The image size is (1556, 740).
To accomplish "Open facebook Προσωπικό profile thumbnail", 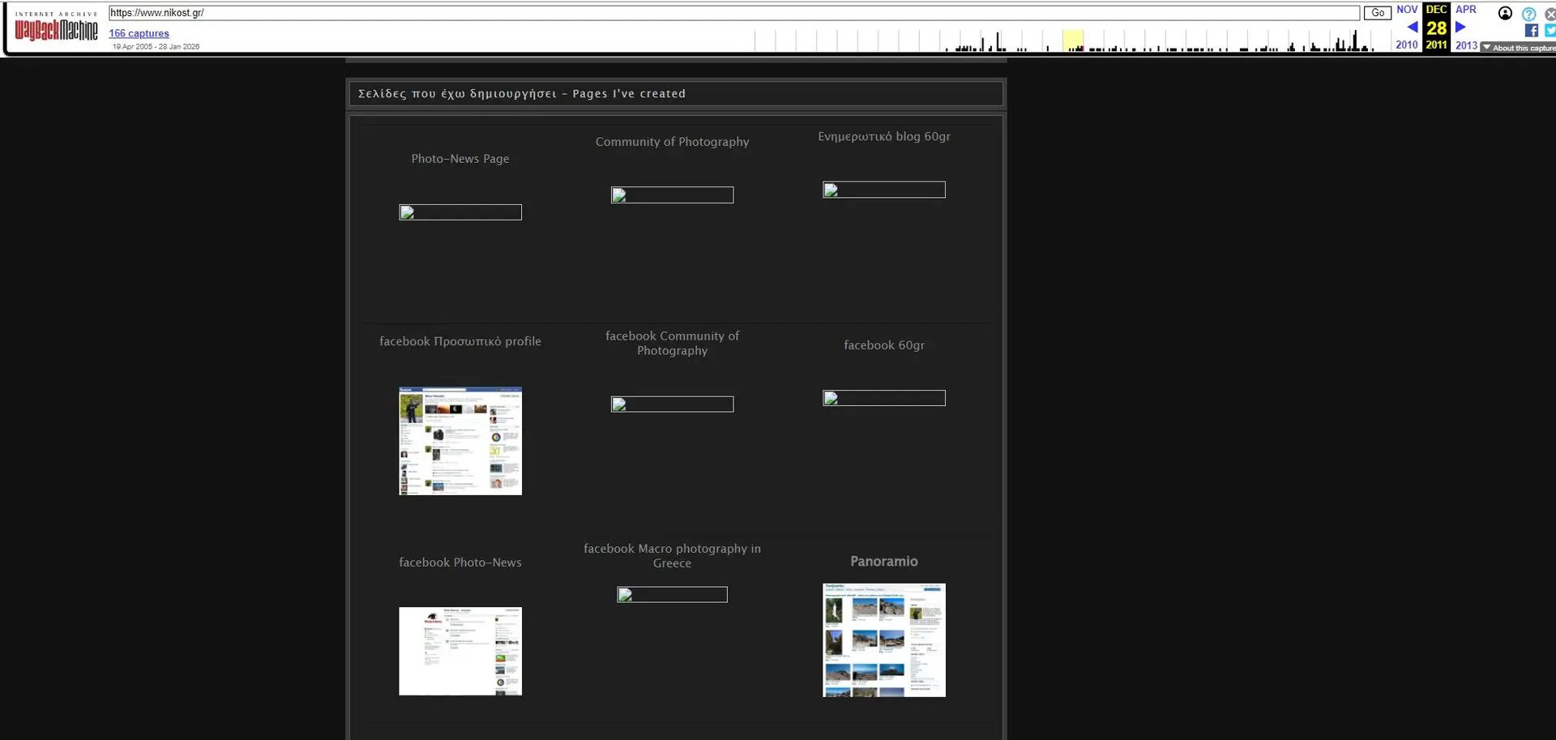I will (x=460, y=441).
